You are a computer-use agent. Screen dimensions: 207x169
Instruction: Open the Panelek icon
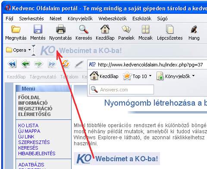126,29
